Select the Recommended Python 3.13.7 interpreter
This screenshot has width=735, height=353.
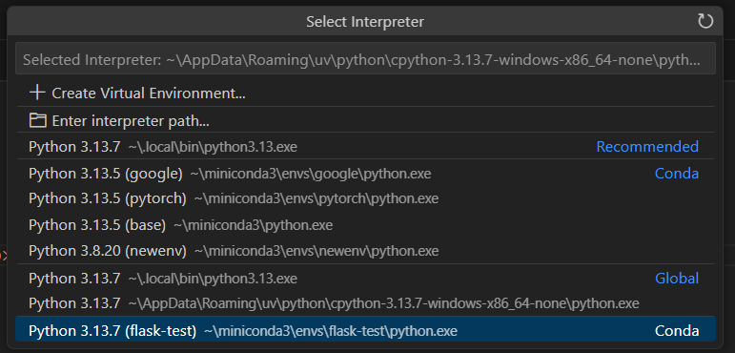[365, 147]
